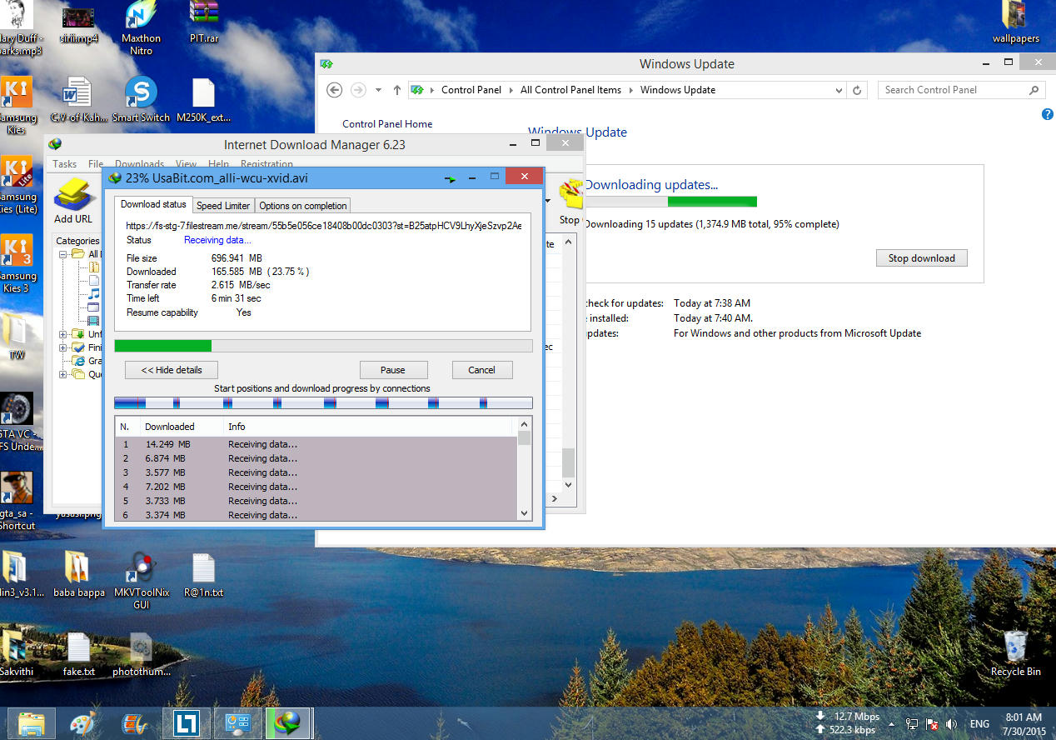Select the MKVToolNix GUI desktop icon
The image size is (1056, 740).
(141, 580)
